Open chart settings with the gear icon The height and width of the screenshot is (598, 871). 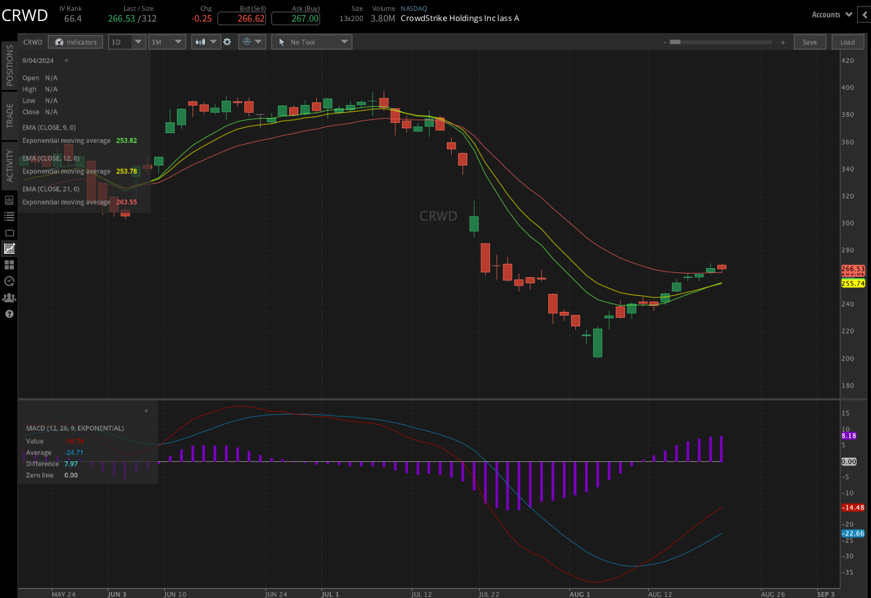(227, 42)
